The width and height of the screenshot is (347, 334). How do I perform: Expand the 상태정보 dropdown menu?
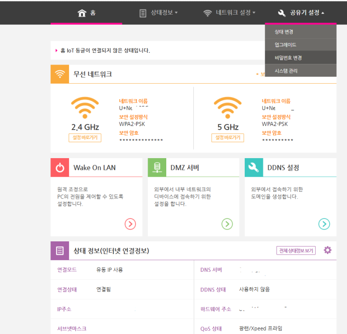pyautogui.click(x=164, y=13)
